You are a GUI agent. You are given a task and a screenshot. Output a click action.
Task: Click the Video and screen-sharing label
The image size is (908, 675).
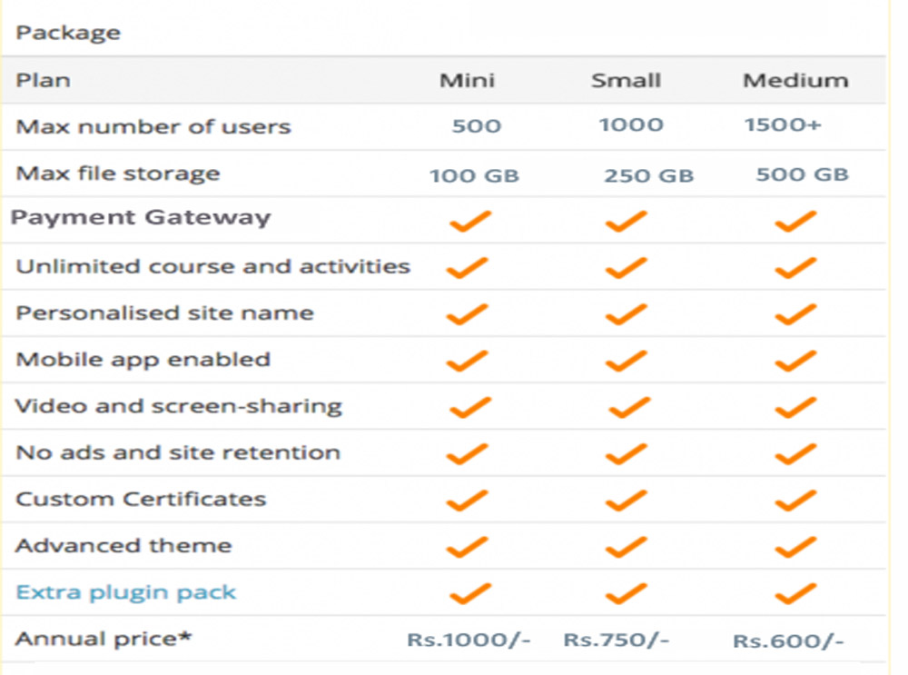178,406
